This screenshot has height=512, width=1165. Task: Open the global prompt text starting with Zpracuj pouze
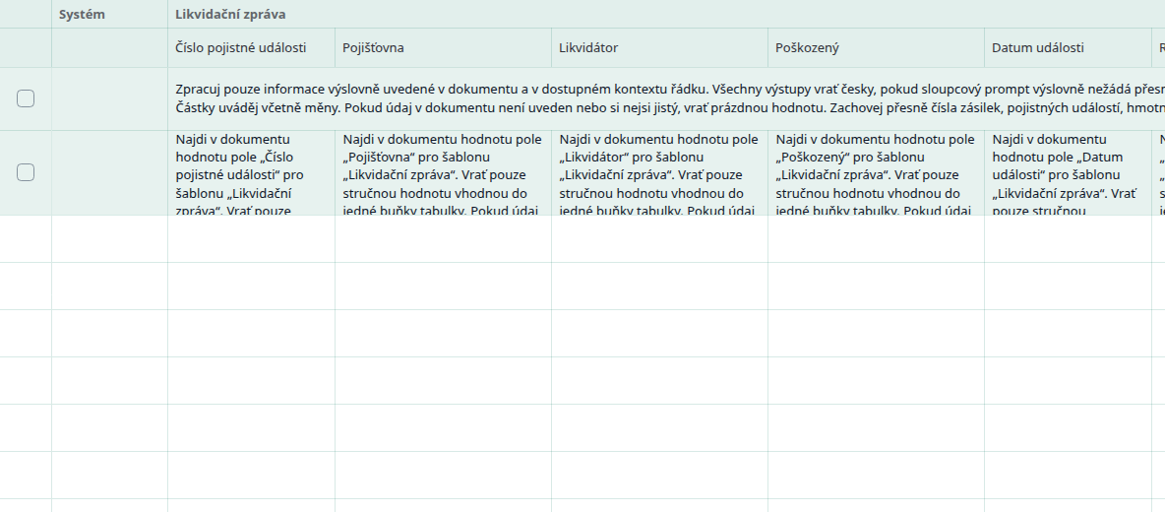(x=666, y=98)
